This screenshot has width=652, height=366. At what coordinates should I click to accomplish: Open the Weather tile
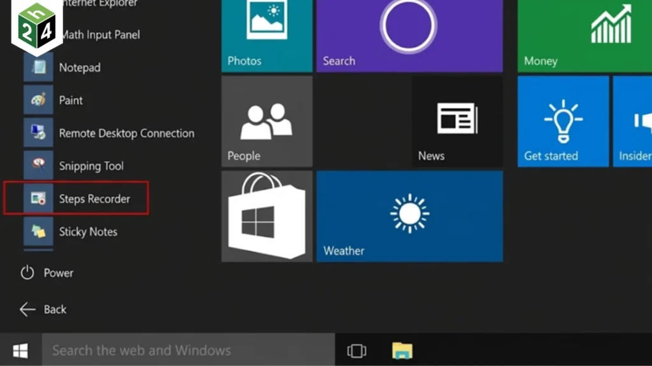pos(409,216)
